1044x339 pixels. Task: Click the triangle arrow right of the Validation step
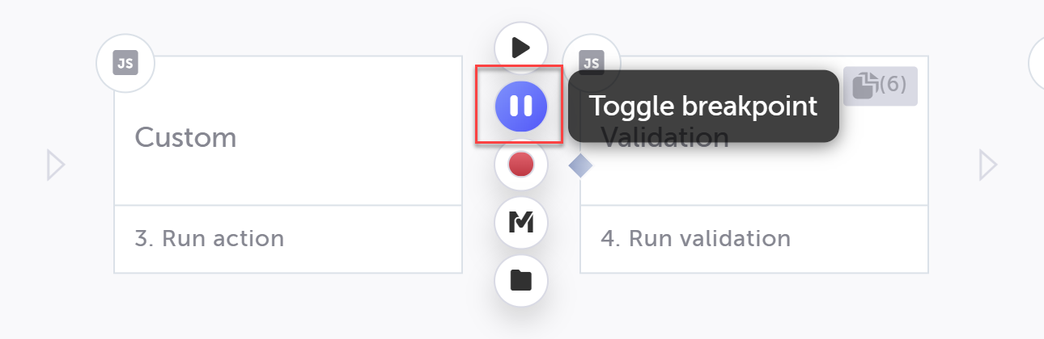pos(988,165)
